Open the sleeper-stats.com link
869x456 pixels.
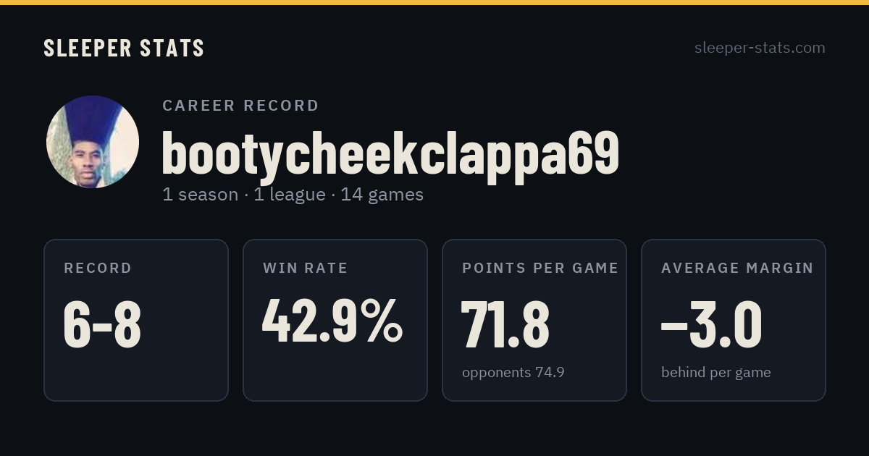760,48
